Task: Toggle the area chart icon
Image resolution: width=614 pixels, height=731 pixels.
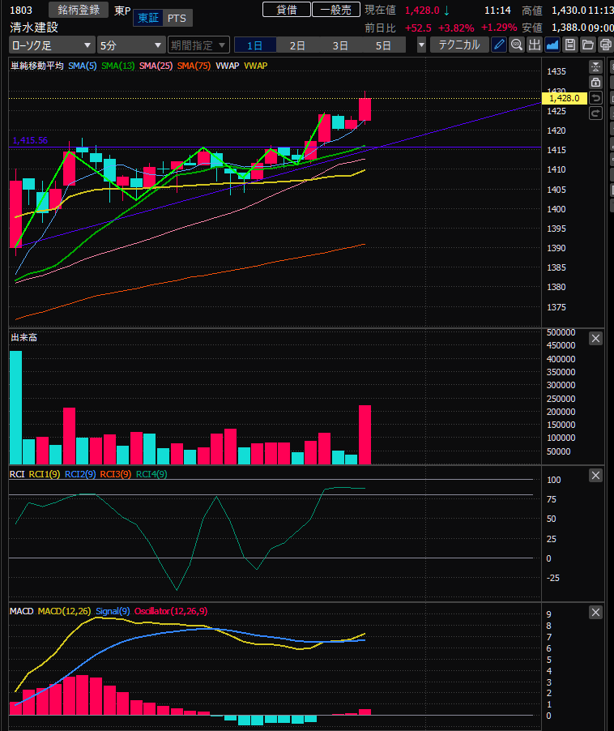Action: [x=552, y=45]
